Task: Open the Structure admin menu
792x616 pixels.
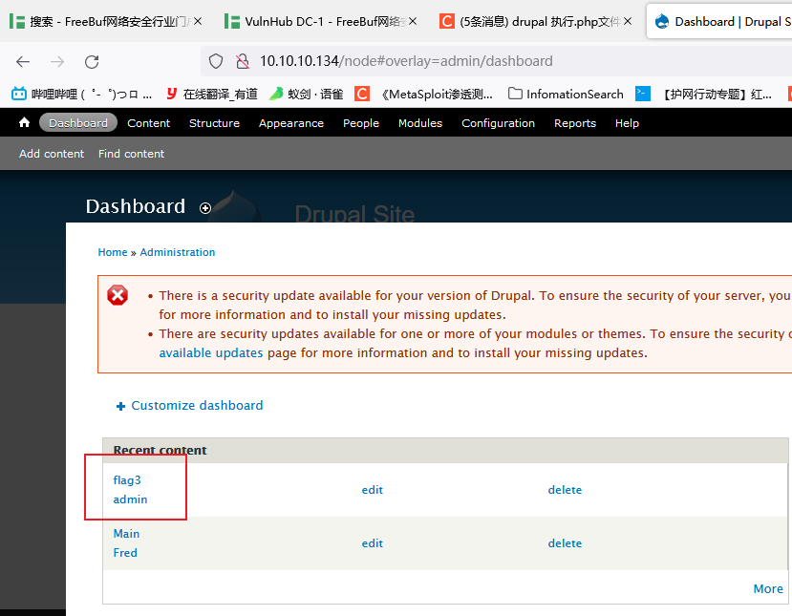Action: 214,123
